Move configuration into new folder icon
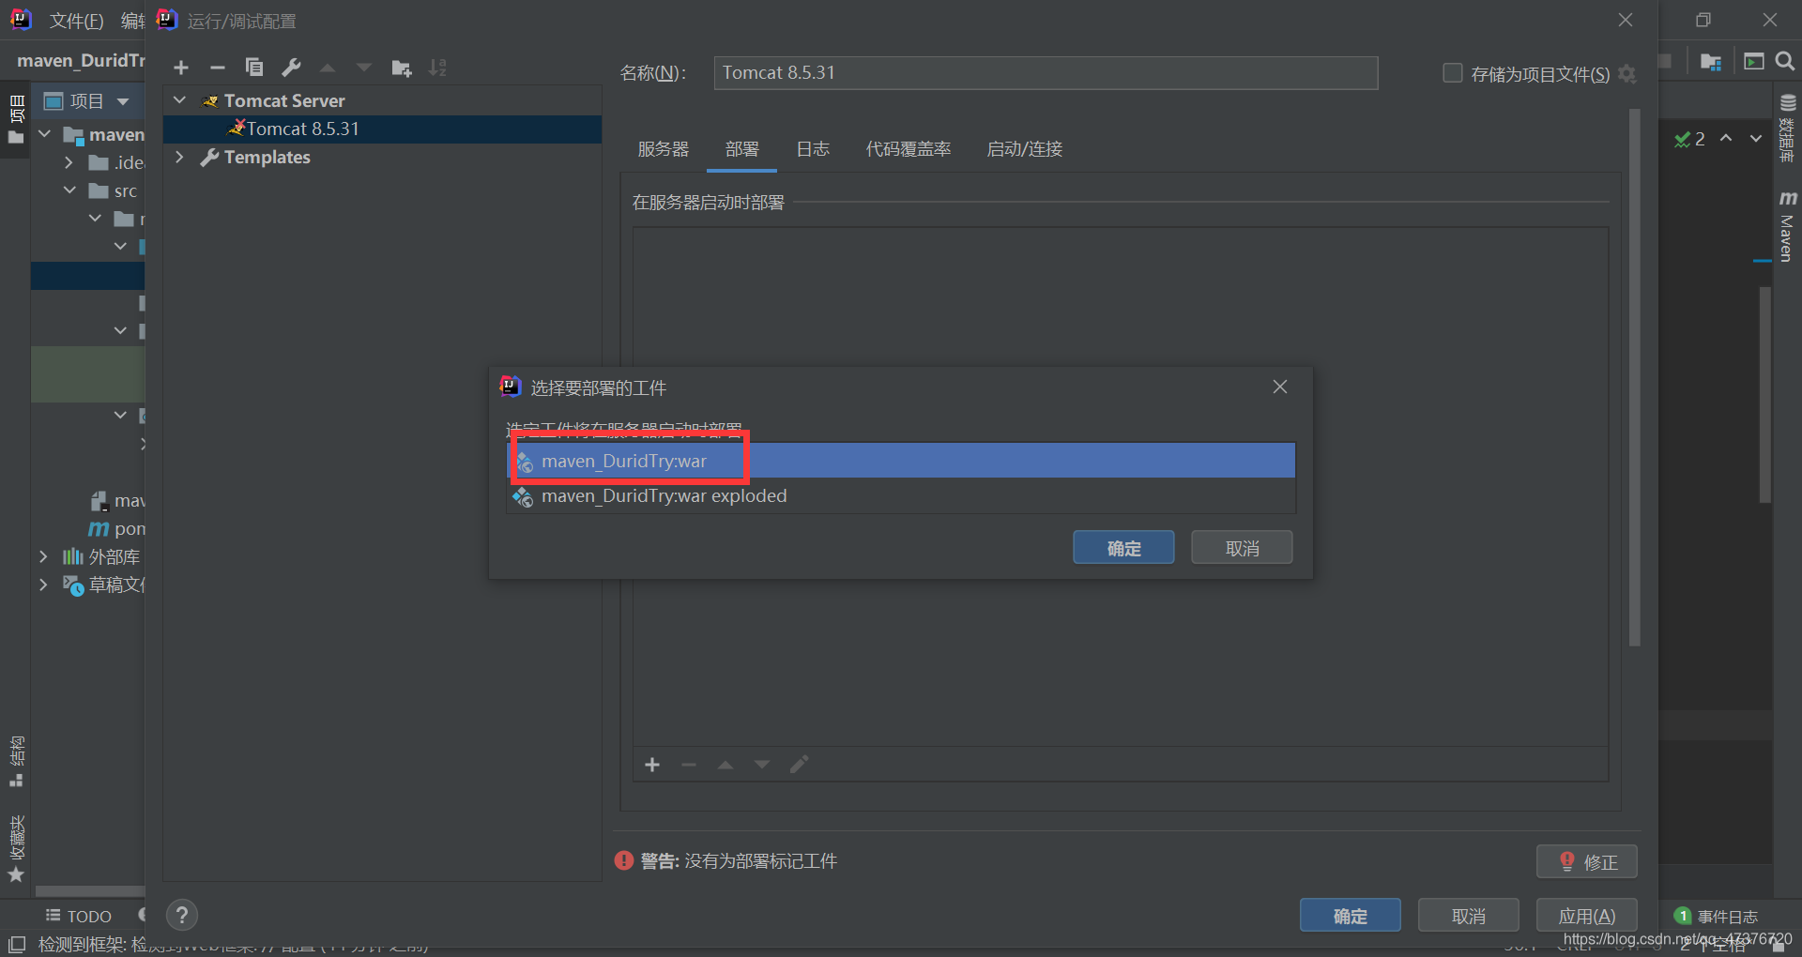This screenshot has width=1802, height=957. [401, 68]
